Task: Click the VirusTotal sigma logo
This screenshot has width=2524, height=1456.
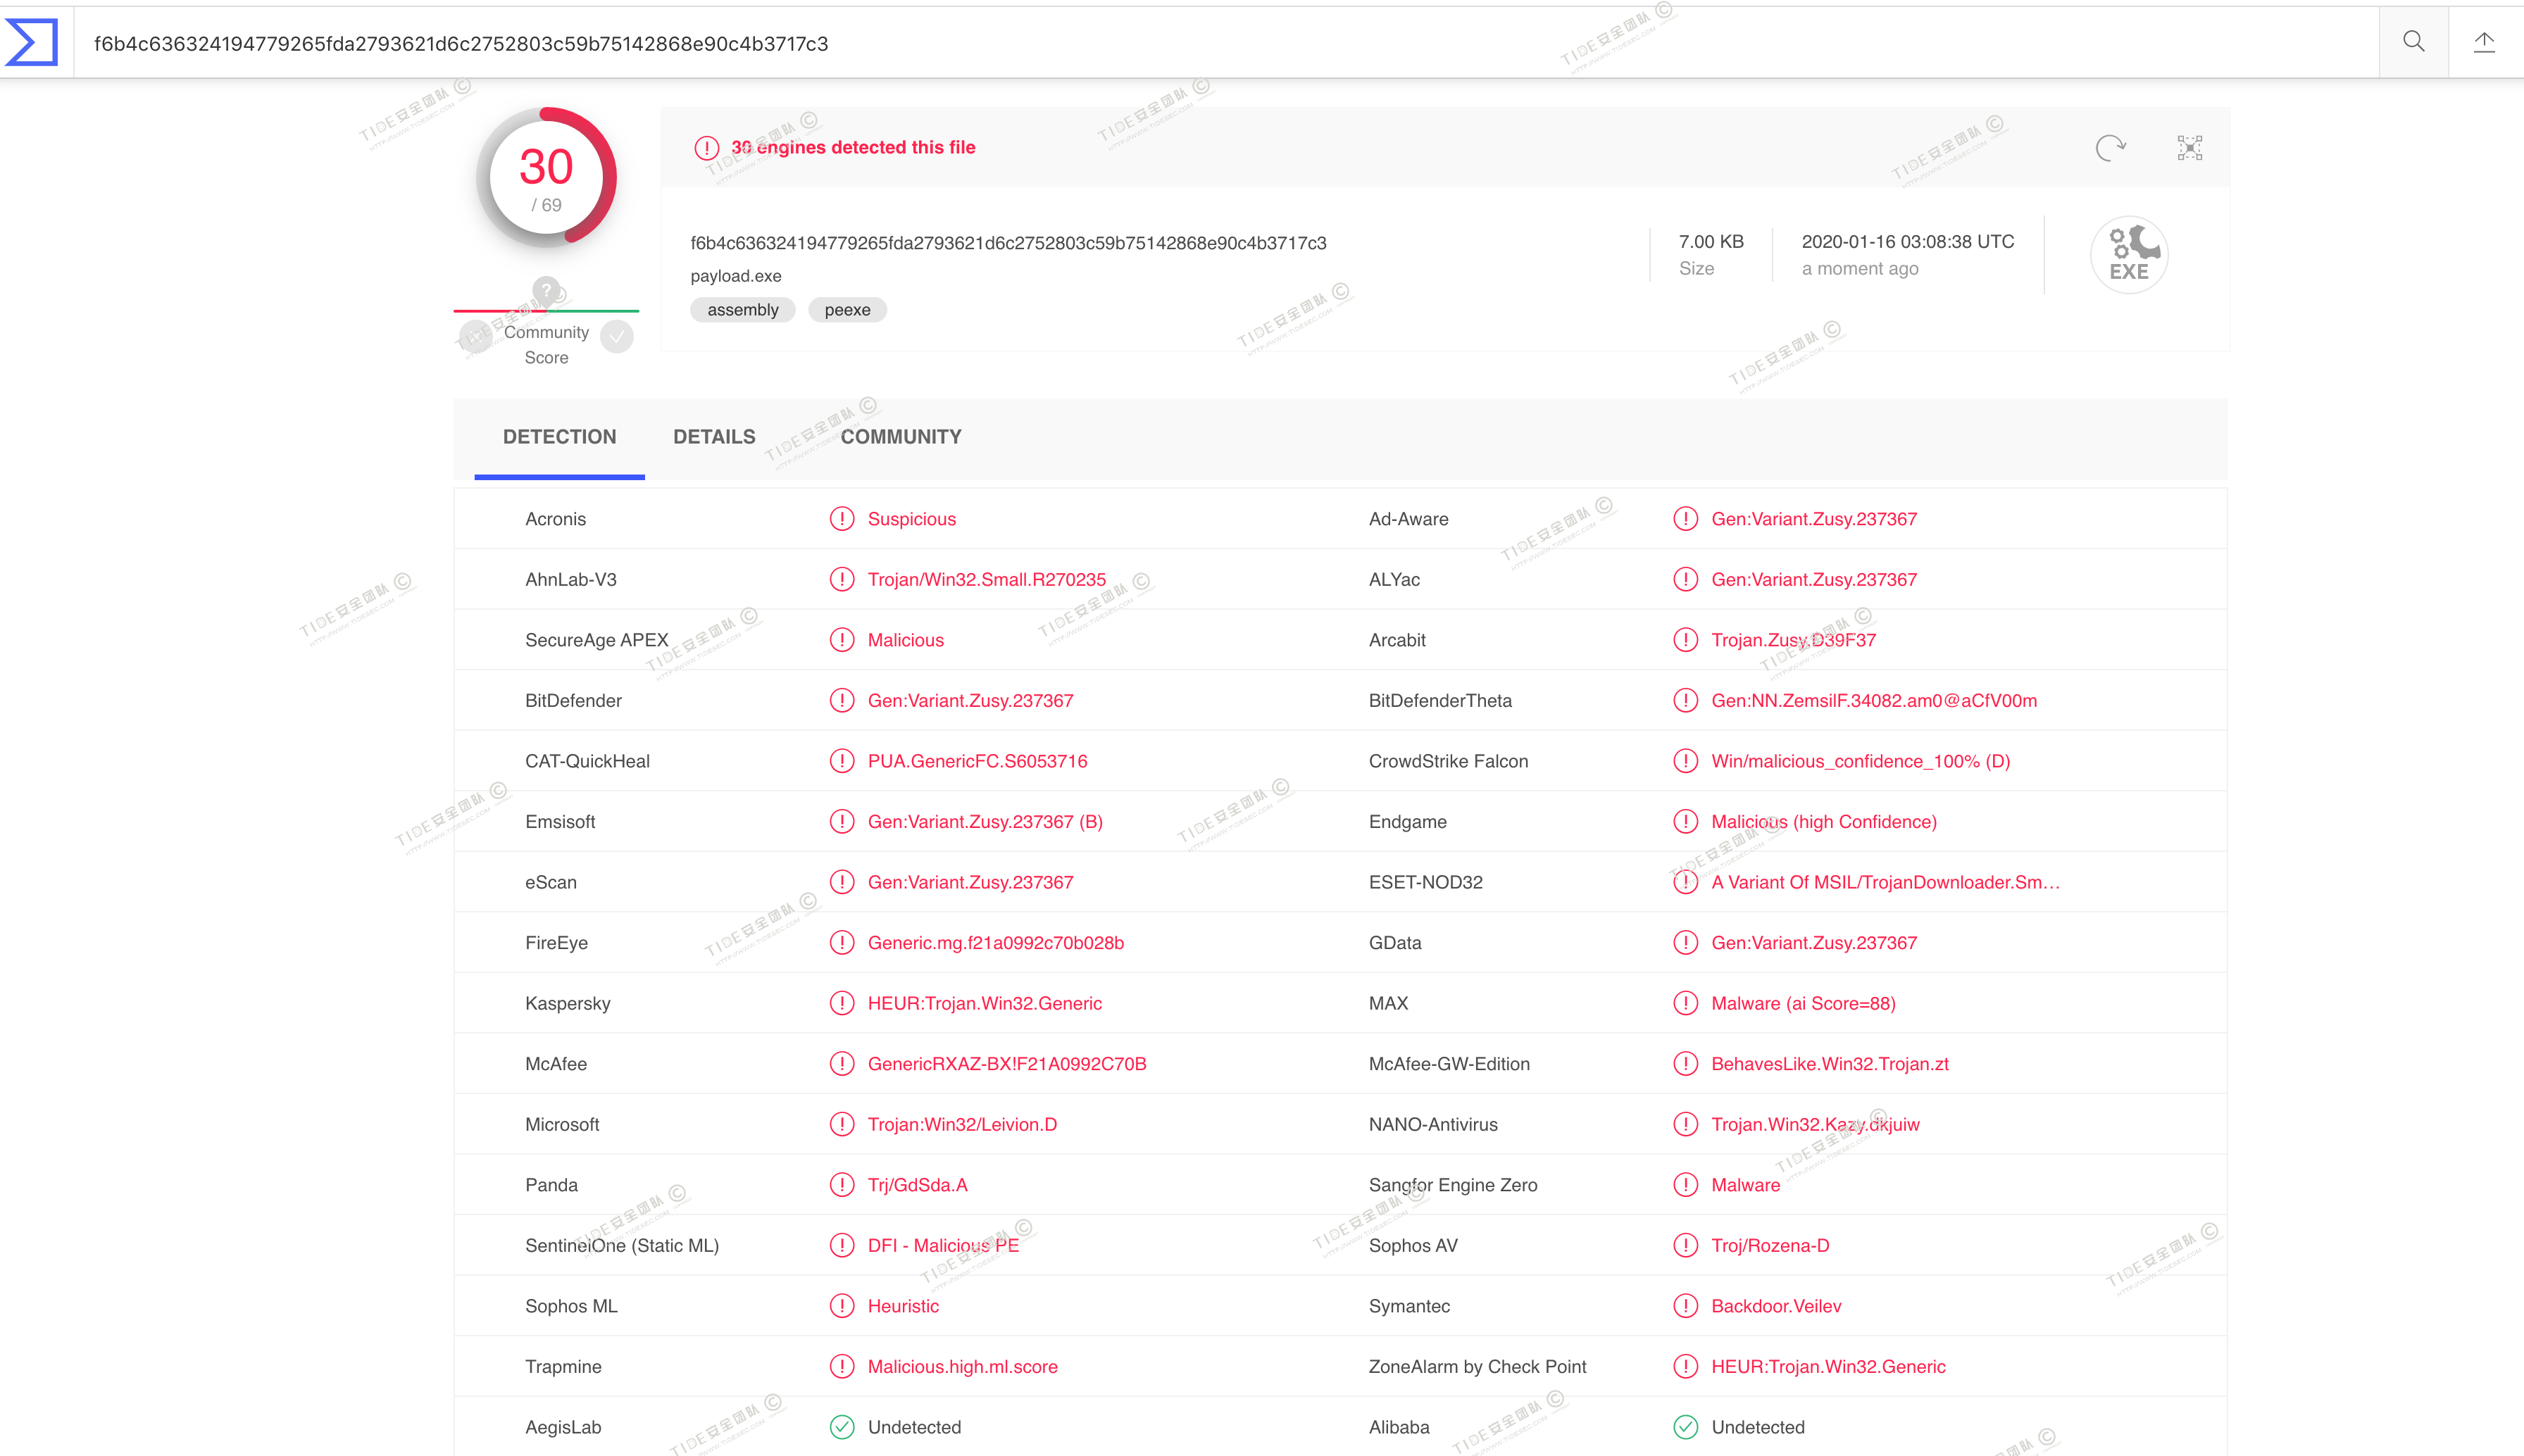Action: click(x=32, y=42)
